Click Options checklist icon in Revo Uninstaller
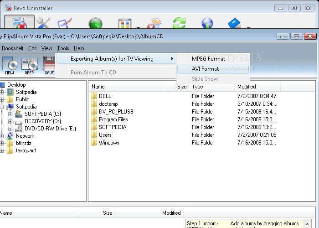The width and height of the screenshot is (319, 228). [x=65, y=23]
